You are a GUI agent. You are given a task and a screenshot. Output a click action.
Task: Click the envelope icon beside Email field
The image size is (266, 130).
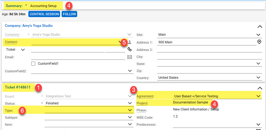[x=130, y=57]
